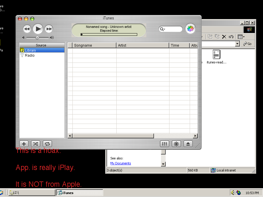Click Undo icon in Explorer toolbar
The height and width of the screenshot is (197, 263).
coord(231,37)
